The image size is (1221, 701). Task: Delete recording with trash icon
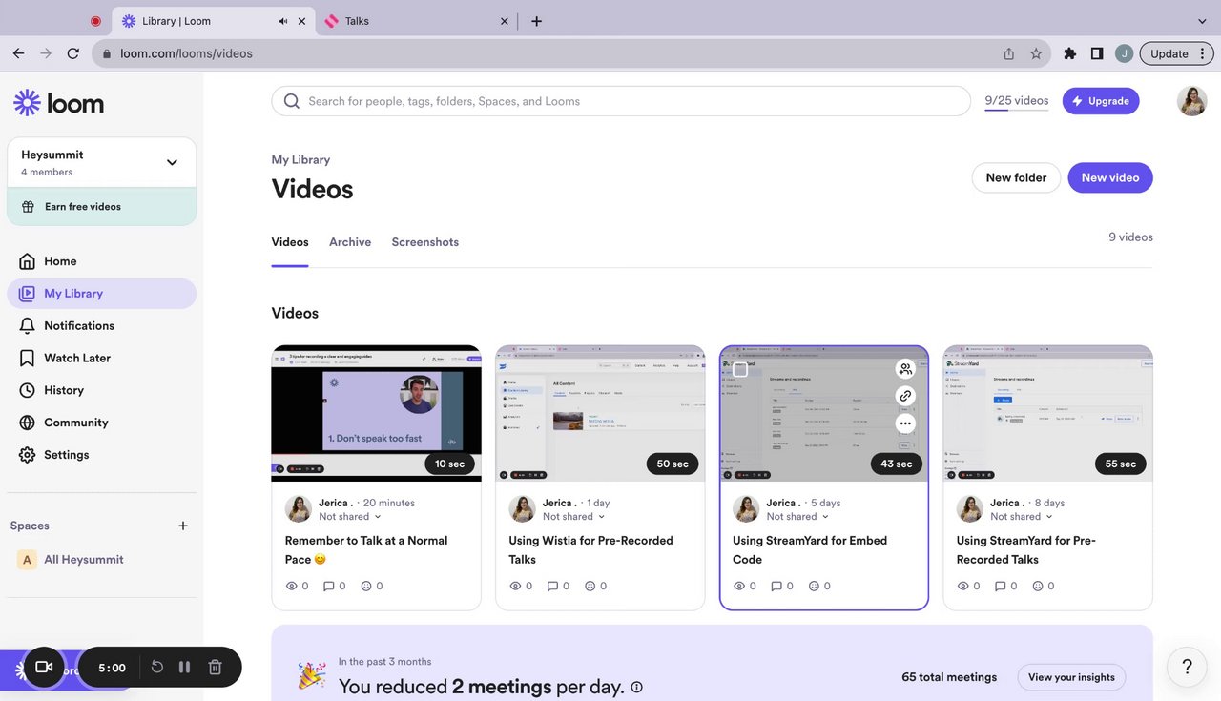pyautogui.click(x=216, y=668)
